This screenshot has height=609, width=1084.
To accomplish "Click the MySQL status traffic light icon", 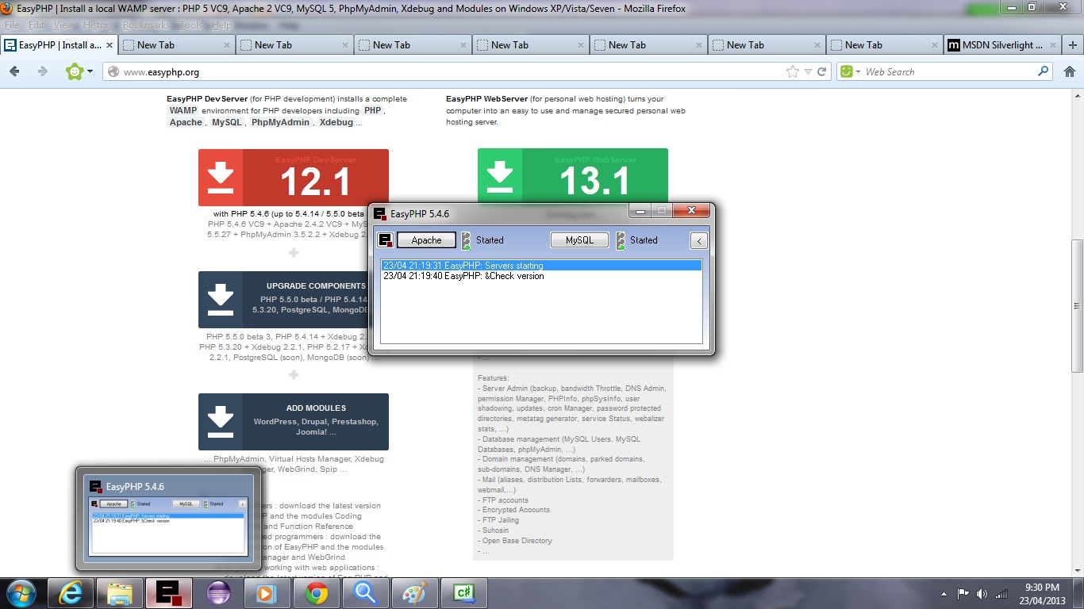I will point(621,240).
